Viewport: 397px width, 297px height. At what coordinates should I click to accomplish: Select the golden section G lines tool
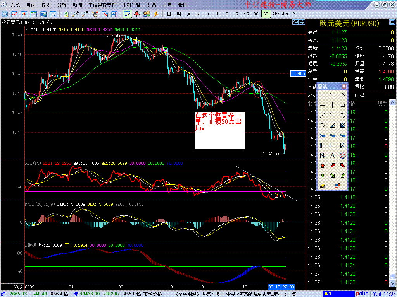coord(323,135)
